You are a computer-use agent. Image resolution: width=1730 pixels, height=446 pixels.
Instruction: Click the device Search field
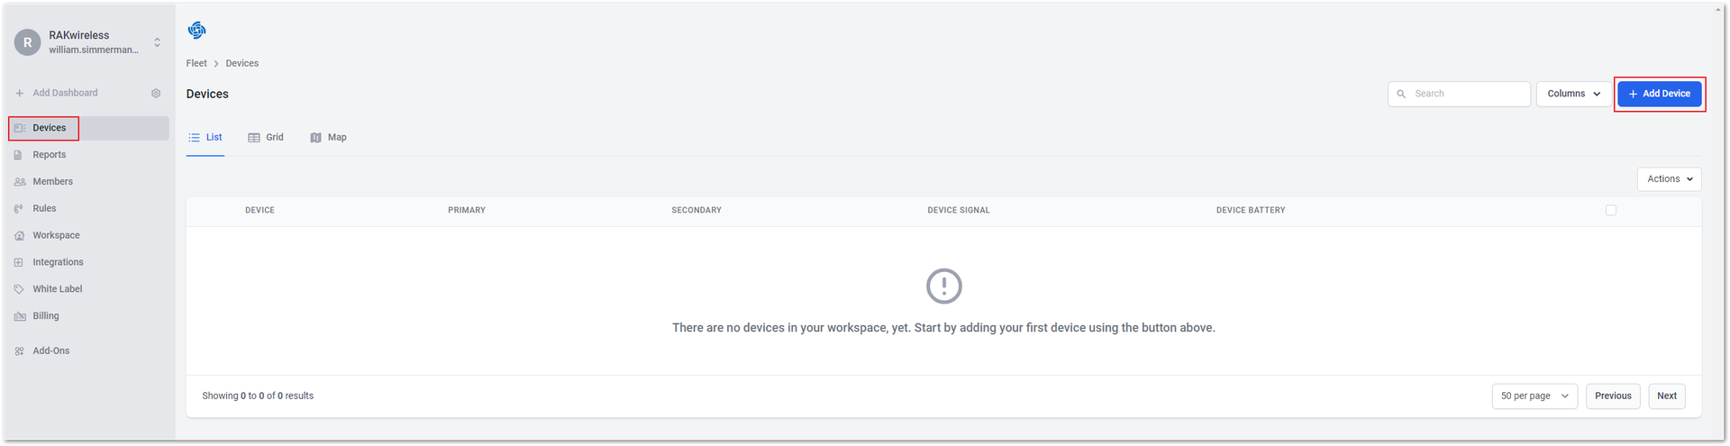pos(1459,94)
